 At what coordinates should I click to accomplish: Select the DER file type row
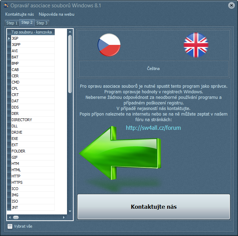(33, 113)
